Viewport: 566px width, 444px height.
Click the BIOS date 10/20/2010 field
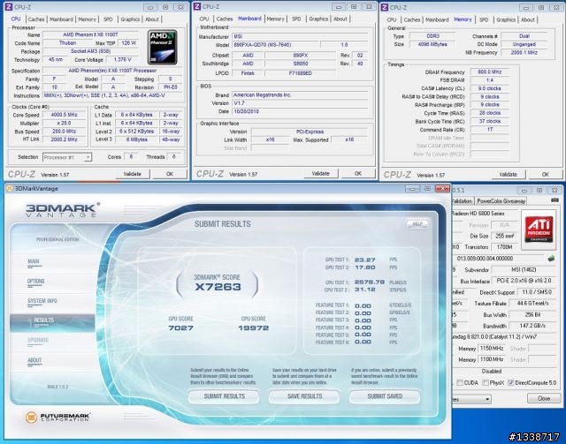click(300, 112)
